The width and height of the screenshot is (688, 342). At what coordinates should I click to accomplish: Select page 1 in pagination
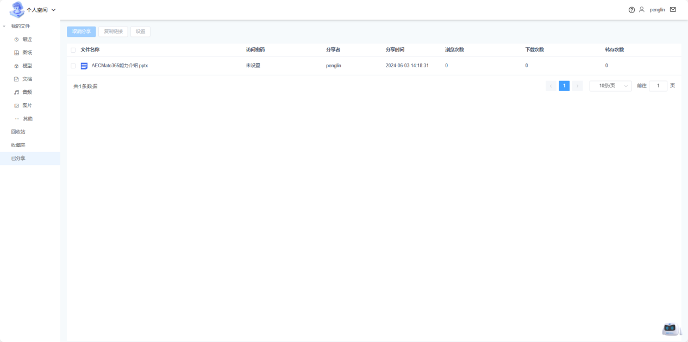(x=564, y=86)
